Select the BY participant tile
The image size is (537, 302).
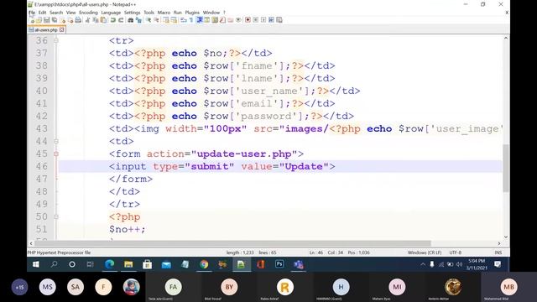(229, 287)
